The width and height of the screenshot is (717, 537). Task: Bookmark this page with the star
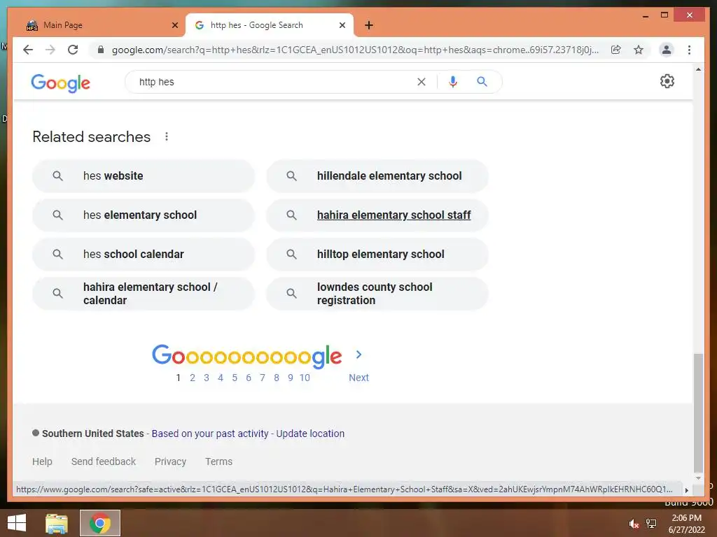pyautogui.click(x=639, y=50)
